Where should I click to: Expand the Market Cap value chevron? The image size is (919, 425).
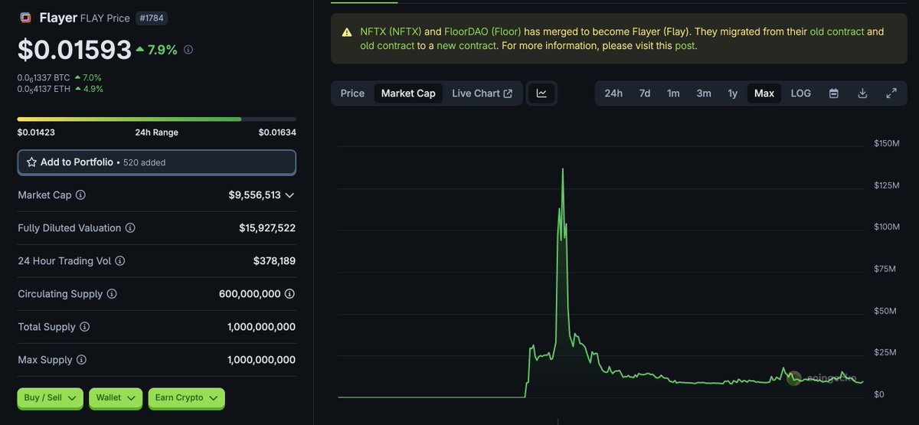click(289, 195)
